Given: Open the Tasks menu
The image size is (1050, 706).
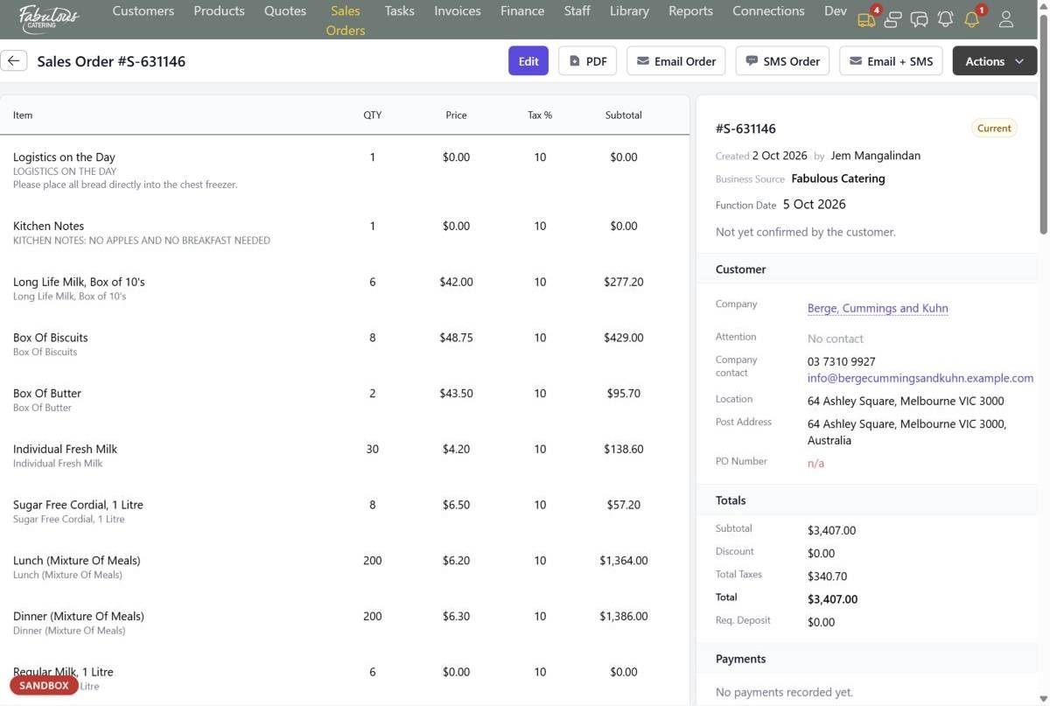Looking at the screenshot, I should [399, 11].
